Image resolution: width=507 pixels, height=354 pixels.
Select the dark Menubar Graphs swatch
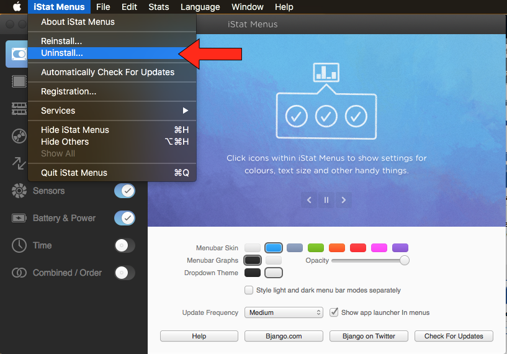coord(253,260)
